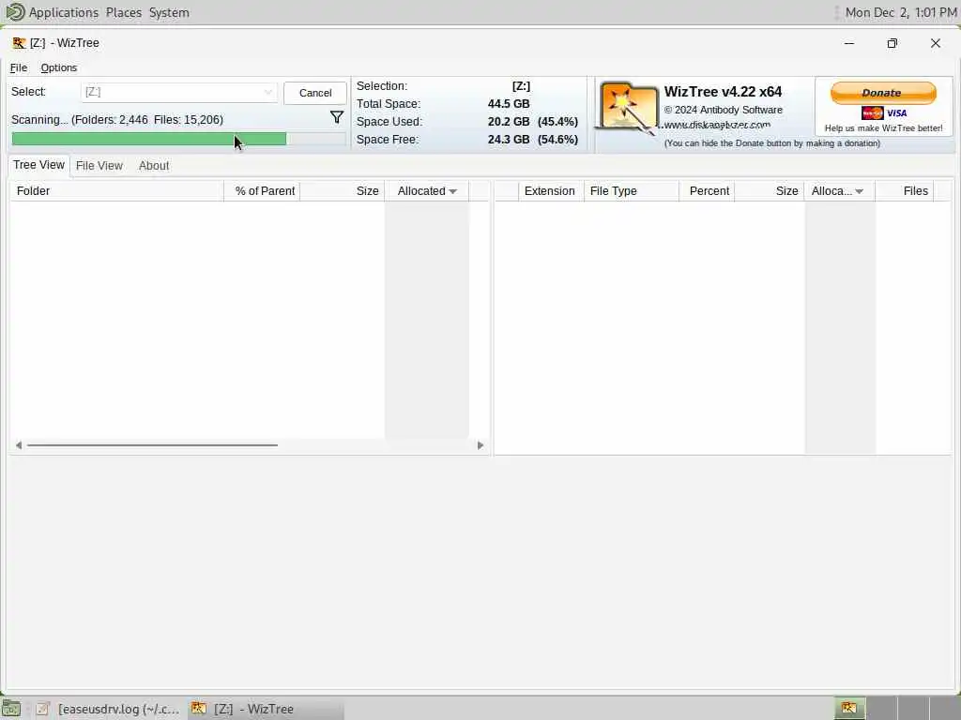Switch to the About tab
Image resolution: width=961 pixels, height=720 pixels.
pyautogui.click(x=154, y=166)
